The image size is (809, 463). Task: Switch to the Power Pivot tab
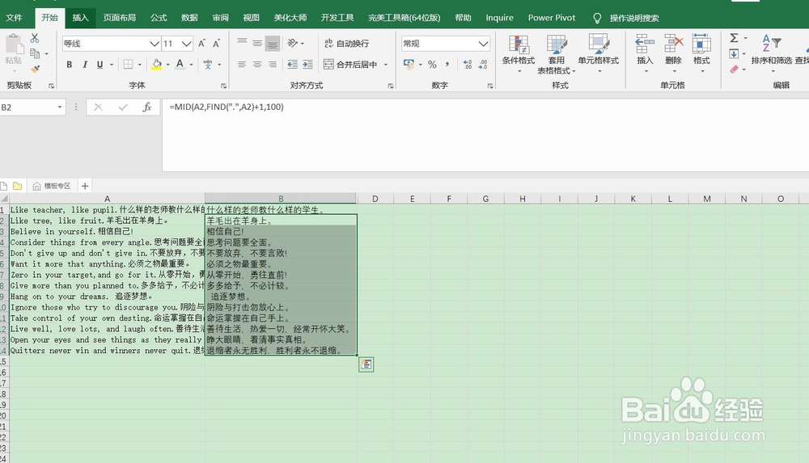pyautogui.click(x=552, y=18)
